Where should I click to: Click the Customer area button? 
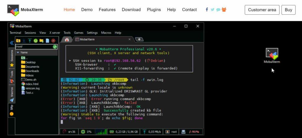(262, 10)
